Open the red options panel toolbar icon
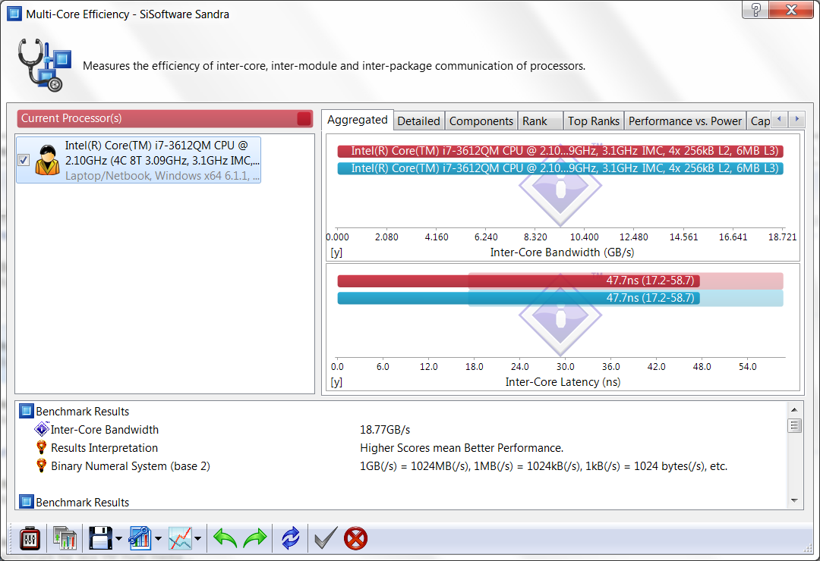 coord(30,538)
